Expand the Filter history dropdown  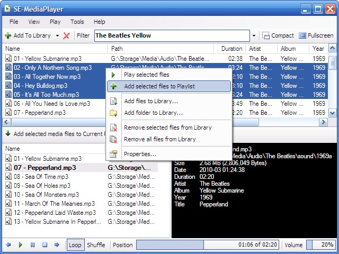[x=254, y=35]
